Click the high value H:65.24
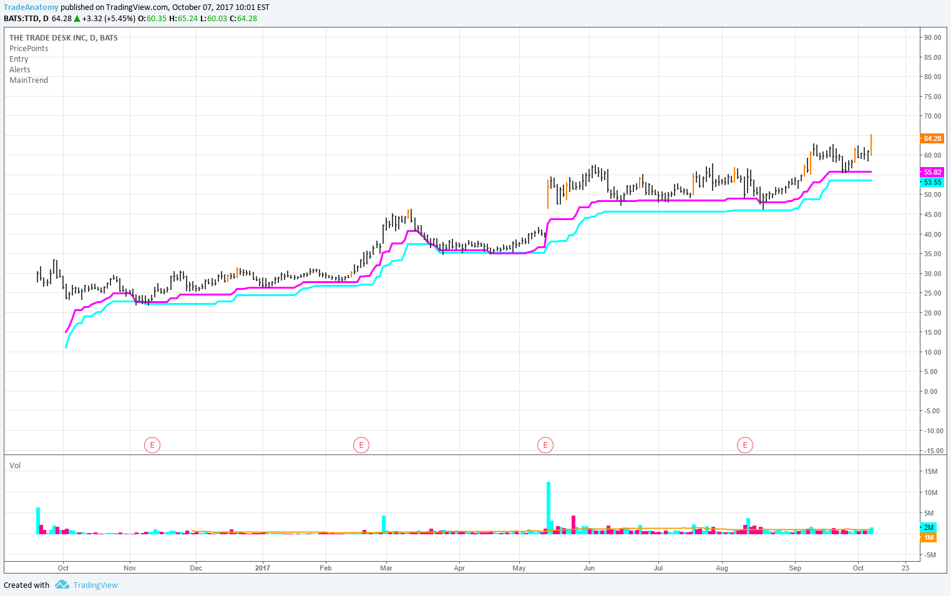 [183, 19]
